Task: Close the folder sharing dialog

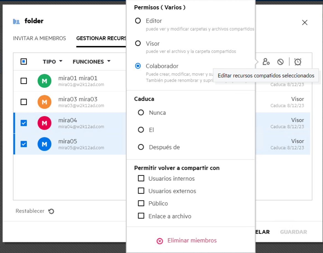Action: click(x=305, y=22)
